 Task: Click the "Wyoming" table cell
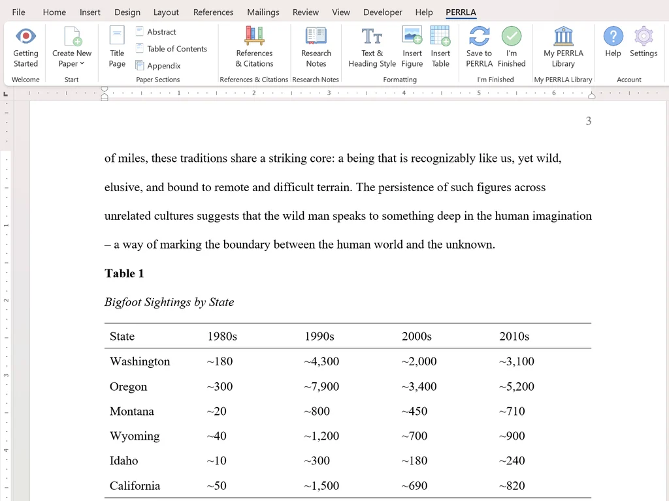point(135,436)
